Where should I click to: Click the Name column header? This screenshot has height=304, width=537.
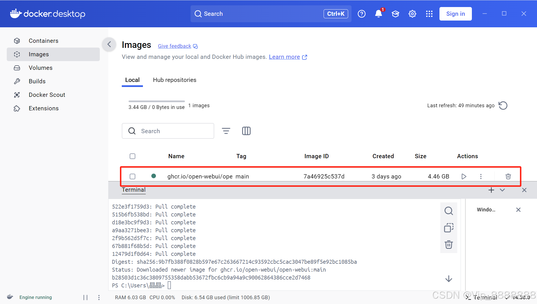click(x=176, y=156)
